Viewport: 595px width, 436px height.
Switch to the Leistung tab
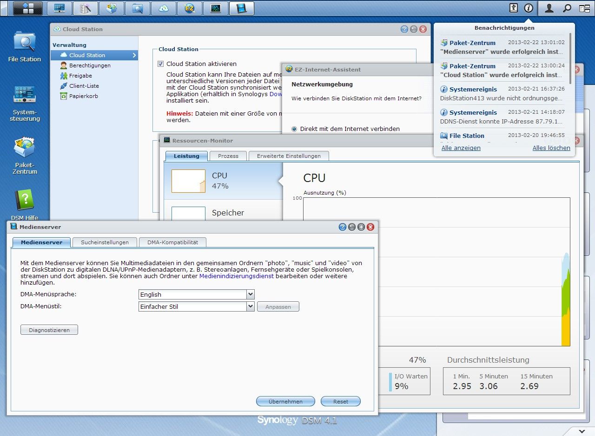(186, 156)
